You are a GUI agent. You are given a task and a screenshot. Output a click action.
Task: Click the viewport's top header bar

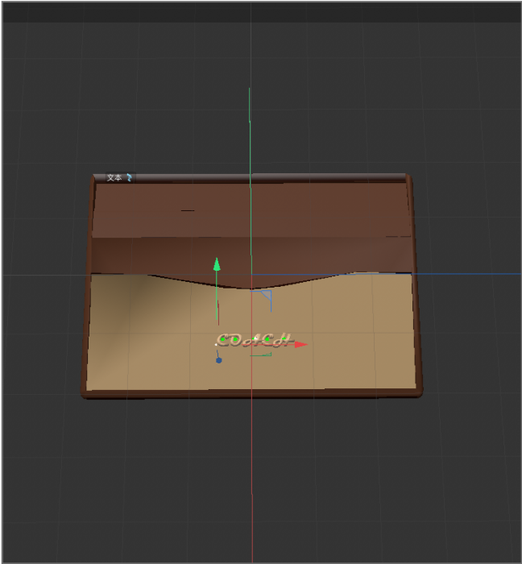[261, 11]
